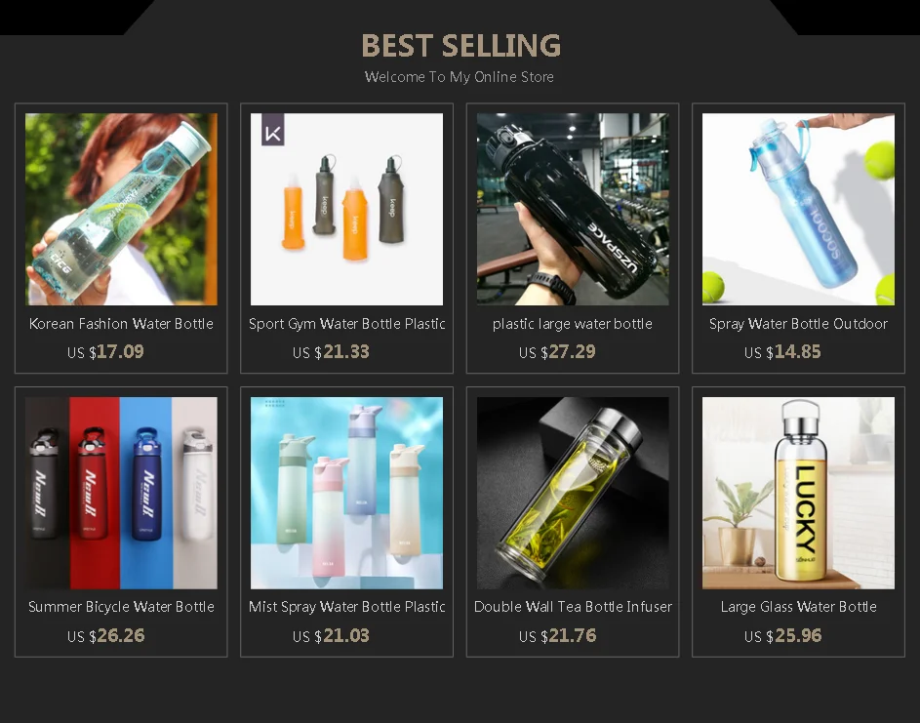Click the Double Wall Tea Bottle photo
Image resolution: width=920 pixels, height=723 pixels.
573,493
